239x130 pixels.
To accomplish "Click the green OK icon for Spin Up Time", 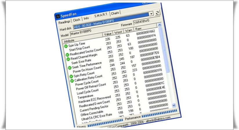I will [x=66, y=46].
